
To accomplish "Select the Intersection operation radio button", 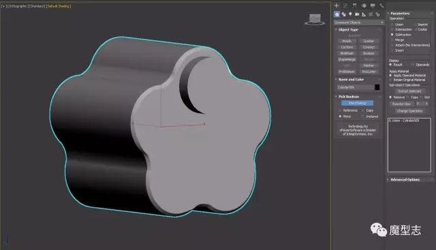I will [392, 29].
